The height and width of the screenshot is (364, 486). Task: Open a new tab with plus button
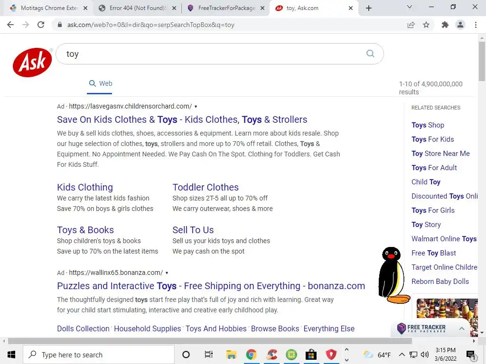pos(368,8)
